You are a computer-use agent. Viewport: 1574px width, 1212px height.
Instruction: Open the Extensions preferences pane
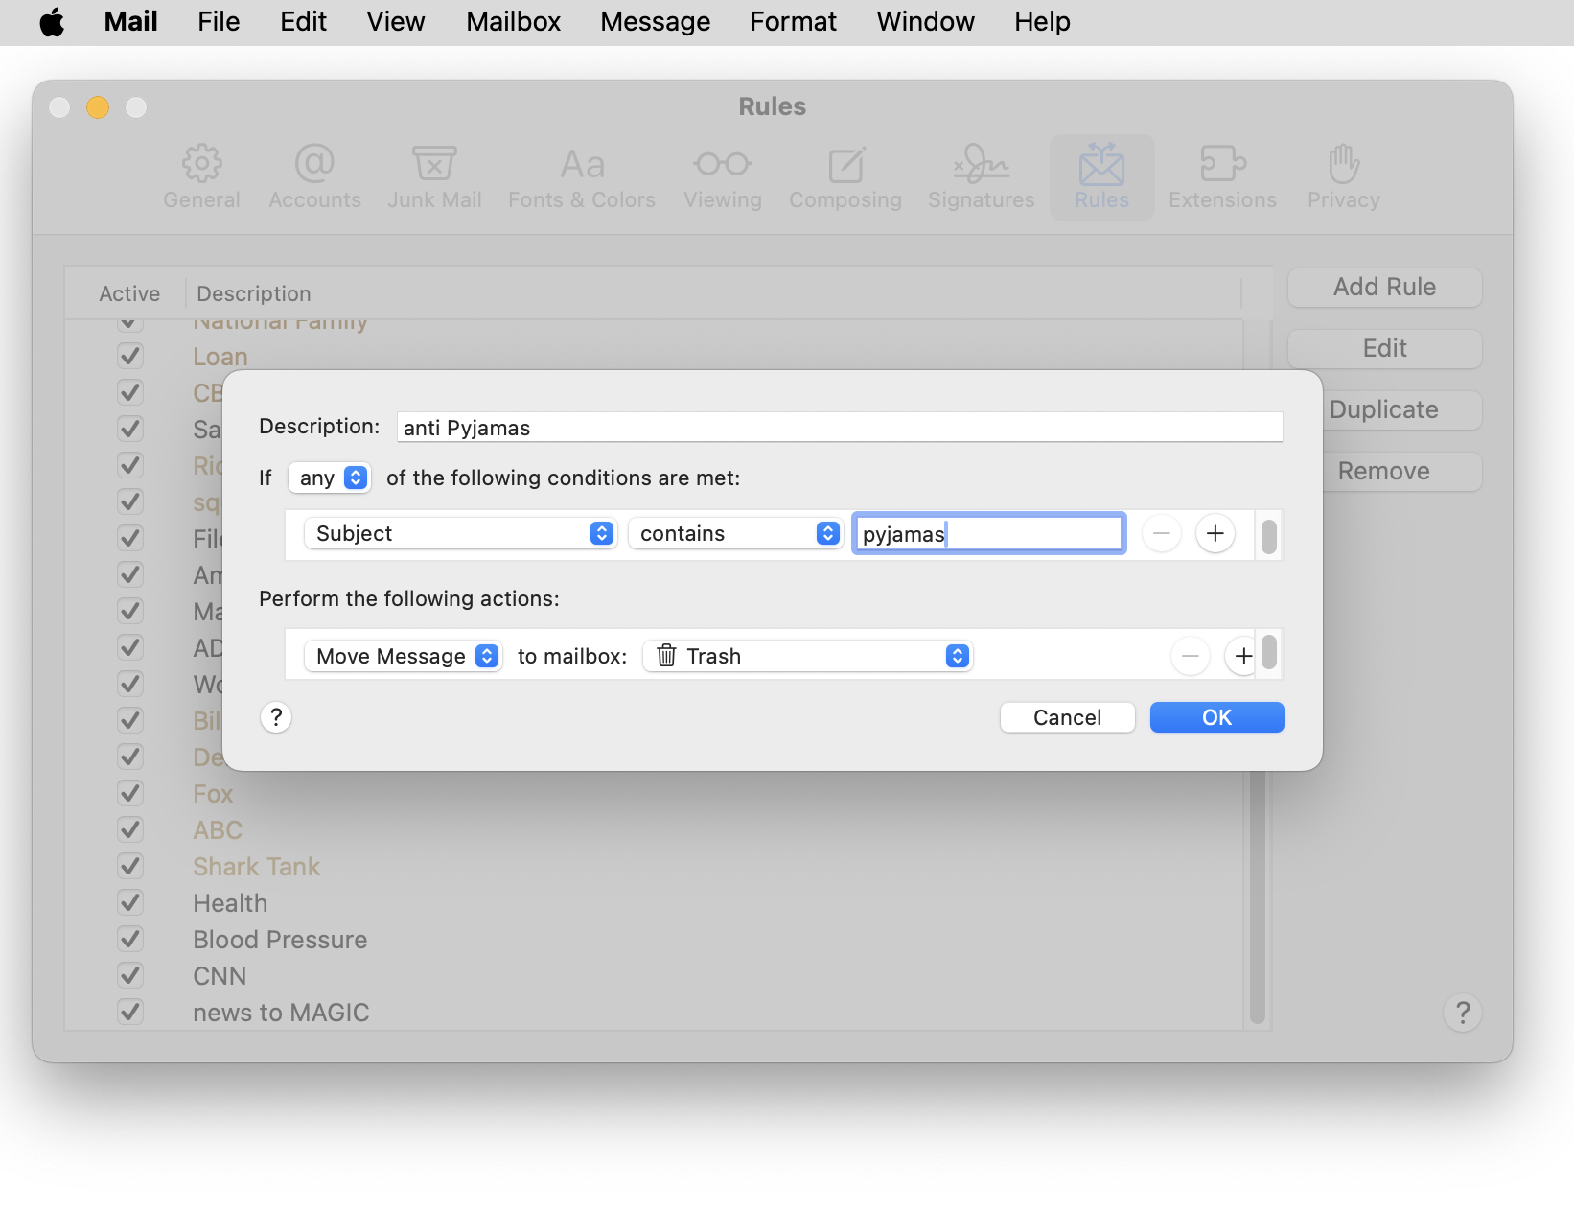(x=1222, y=177)
